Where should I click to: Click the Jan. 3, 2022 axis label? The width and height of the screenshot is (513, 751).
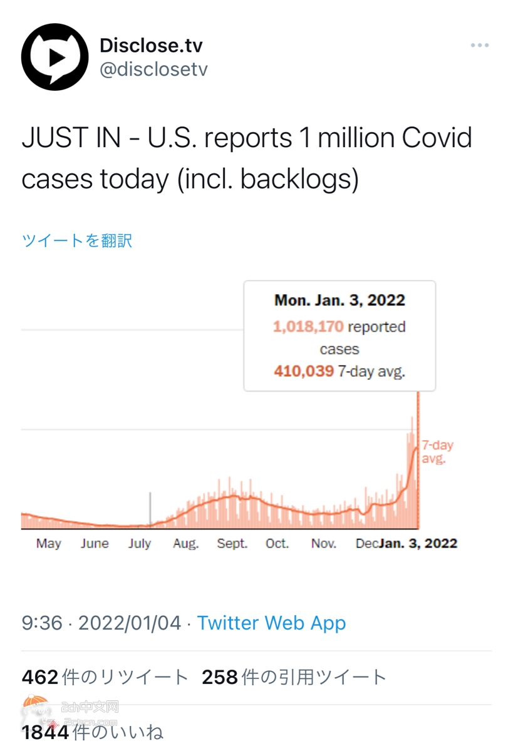coord(418,543)
